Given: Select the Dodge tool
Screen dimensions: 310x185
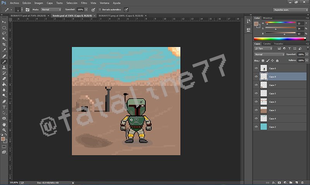Looking at the screenshot, I should point(4,95).
